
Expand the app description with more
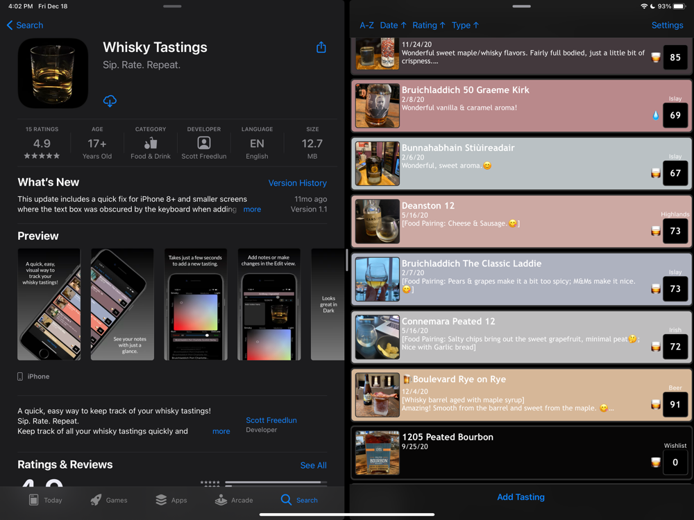click(x=221, y=431)
